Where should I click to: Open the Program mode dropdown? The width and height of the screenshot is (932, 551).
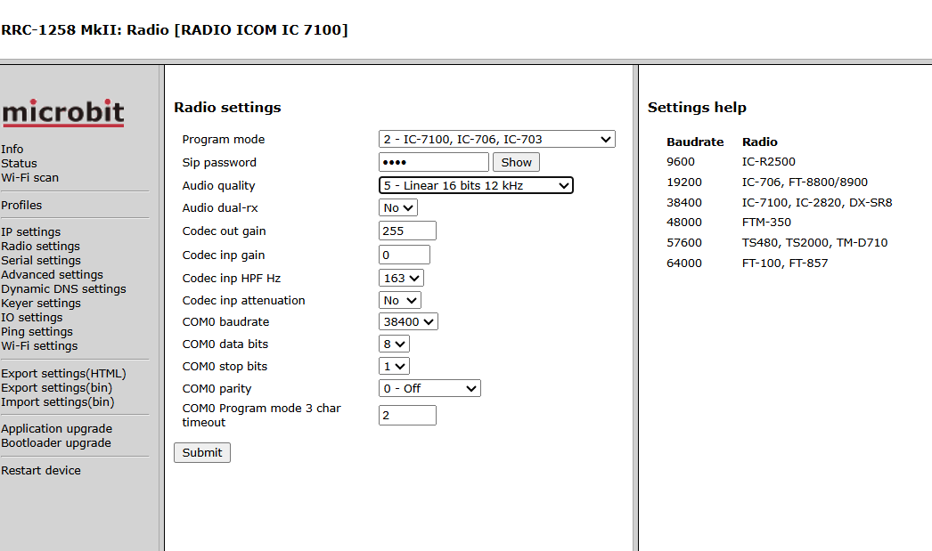(496, 139)
